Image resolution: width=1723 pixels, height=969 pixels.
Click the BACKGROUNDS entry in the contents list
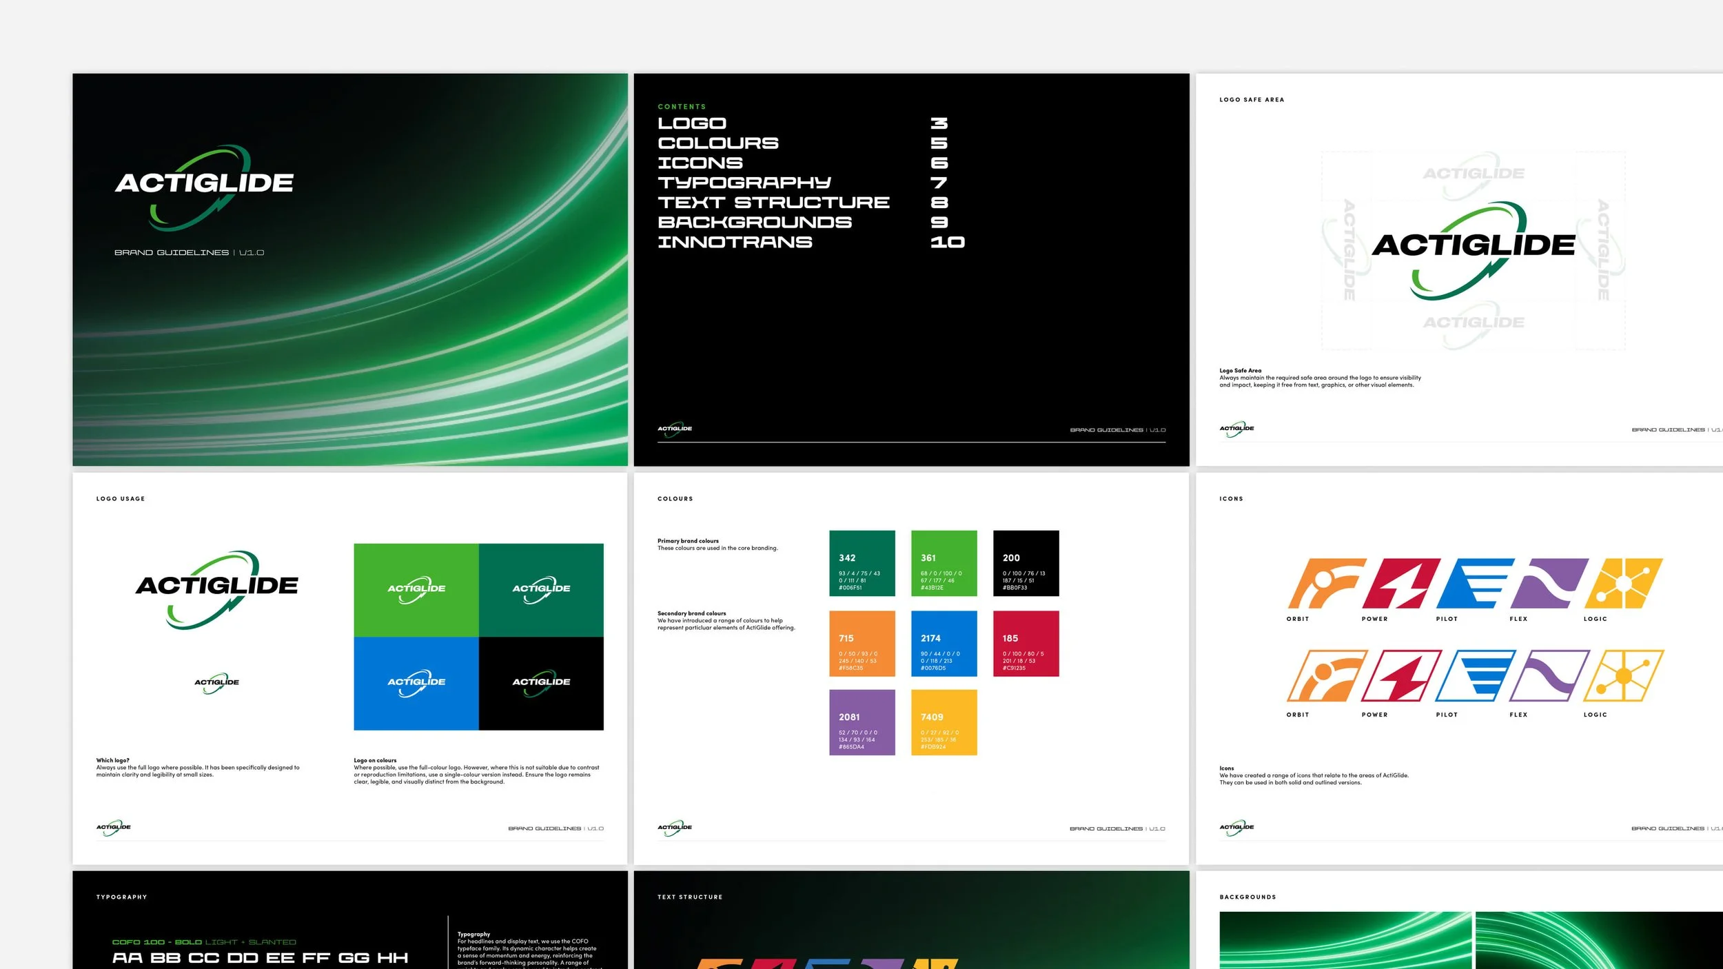tap(755, 223)
